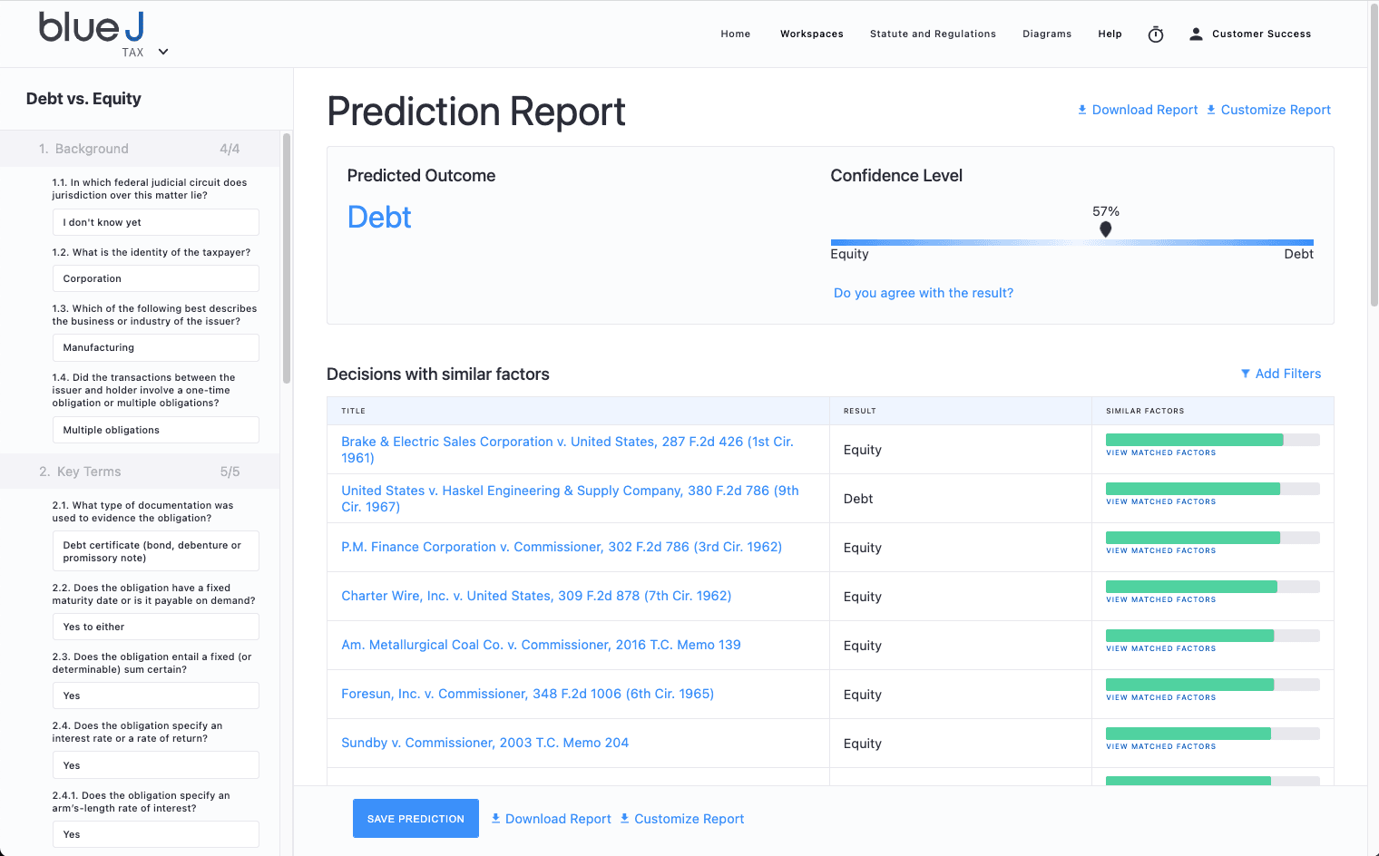Go to Statute and Regulations
Image resolution: width=1379 pixels, height=856 pixels.
point(932,34)
